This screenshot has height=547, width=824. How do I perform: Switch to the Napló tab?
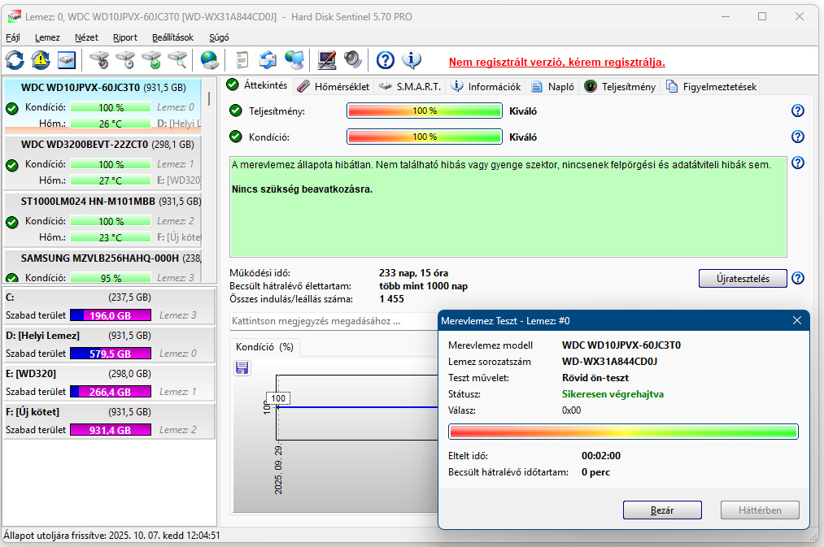(552, 87)
